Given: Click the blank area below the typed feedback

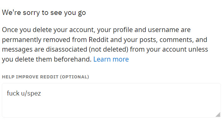Looking at the screenshot, I should tap(111, 108).
